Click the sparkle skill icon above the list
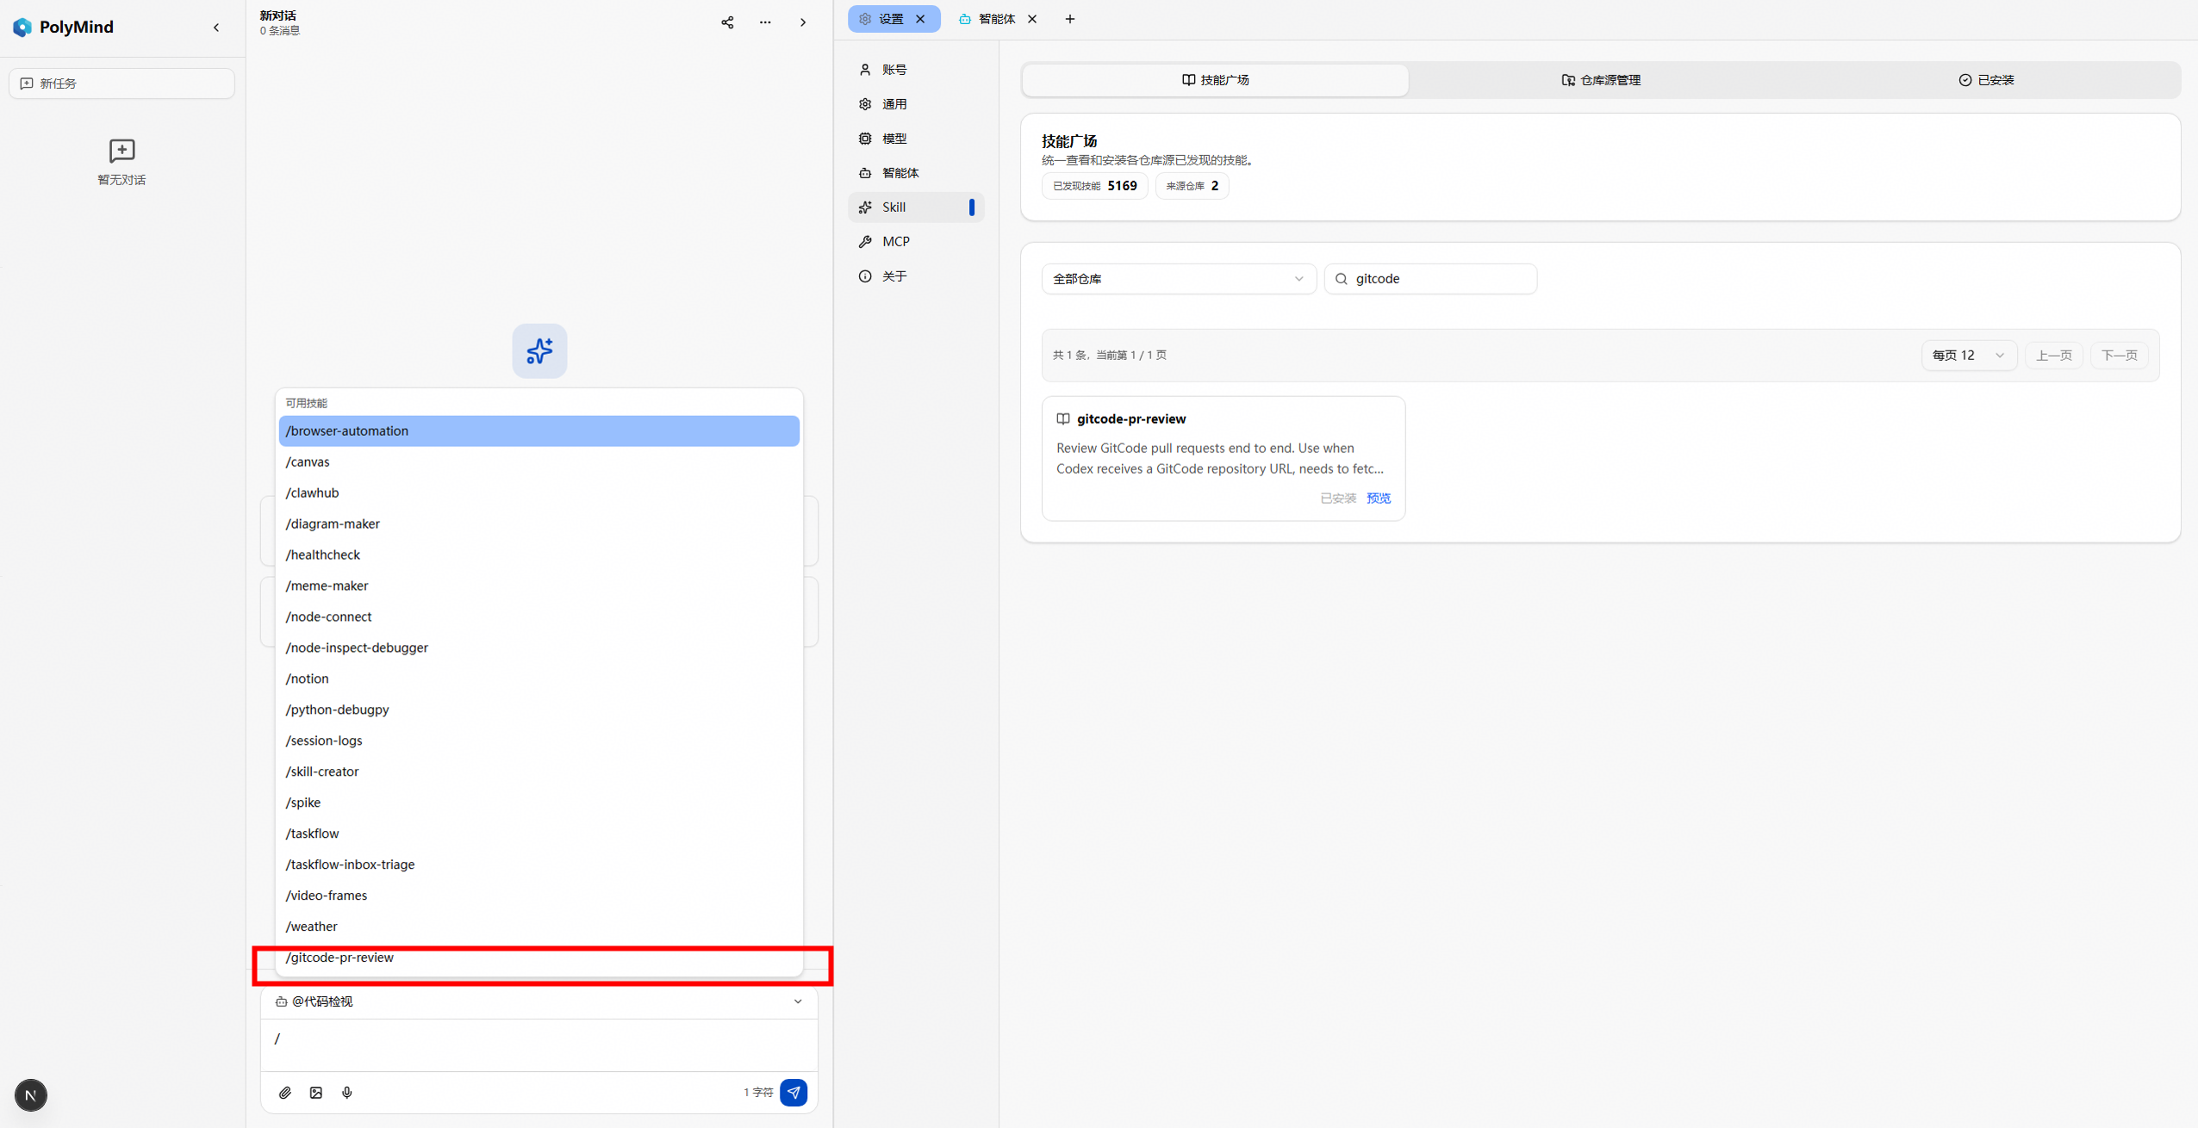2198x1128 pixels. (539, 350)
